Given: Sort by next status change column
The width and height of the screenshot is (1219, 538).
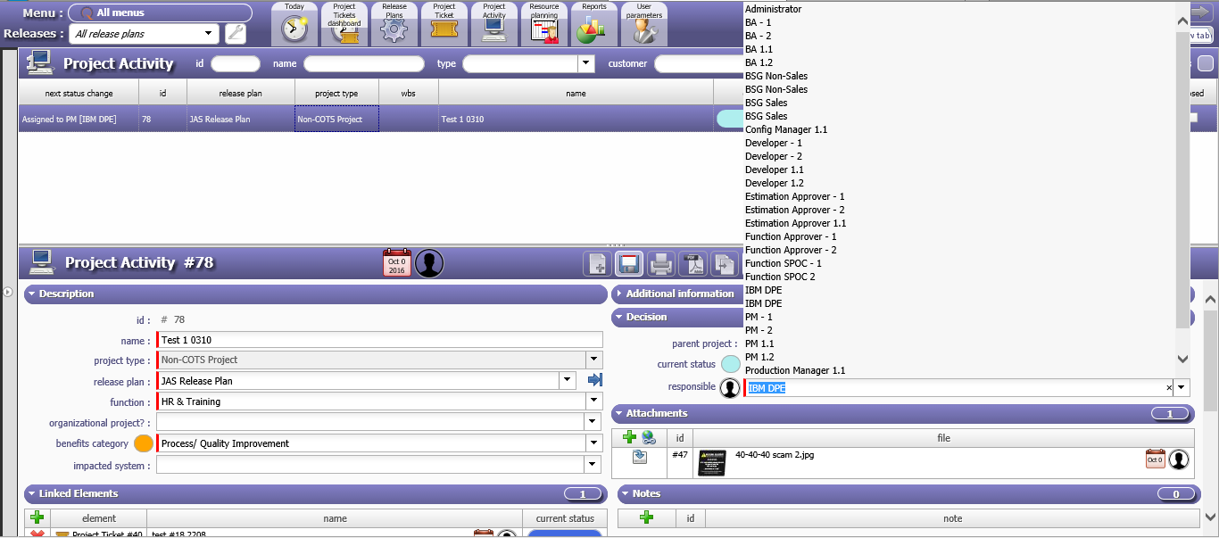Looking at the screenshot, I should tap(79, 93).
